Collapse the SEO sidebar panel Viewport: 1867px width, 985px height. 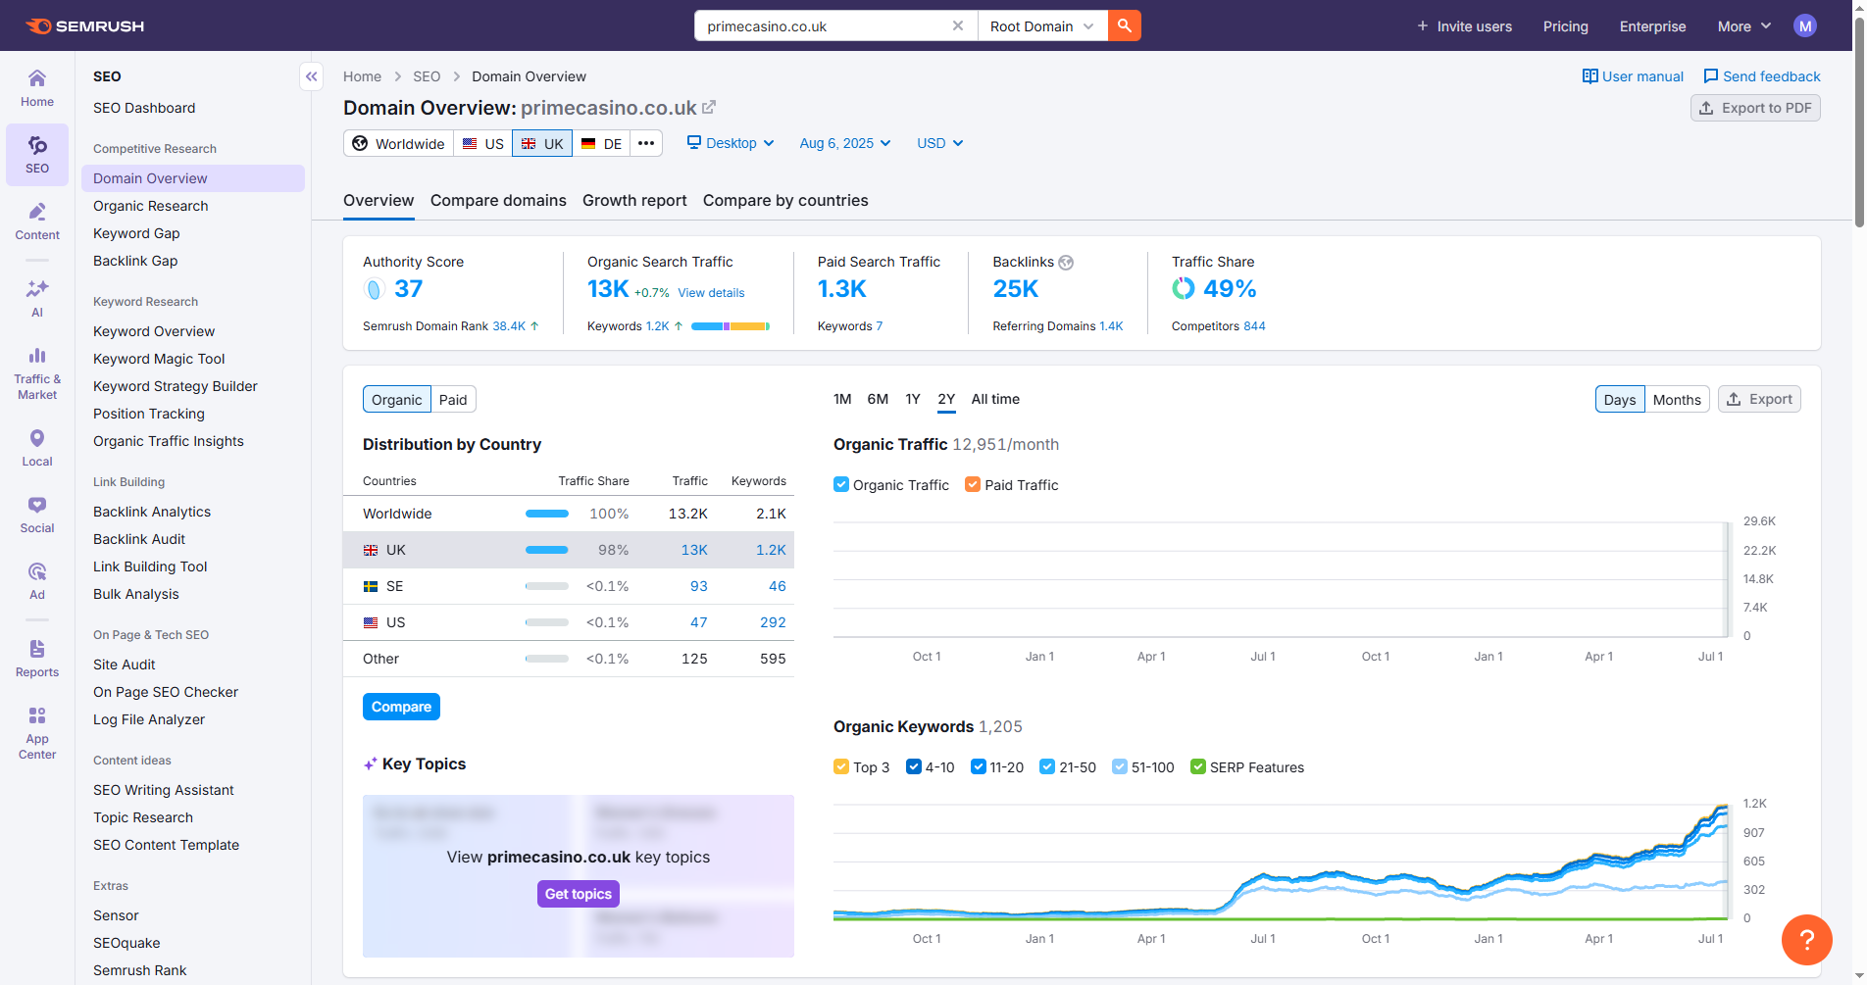point(311,76)
